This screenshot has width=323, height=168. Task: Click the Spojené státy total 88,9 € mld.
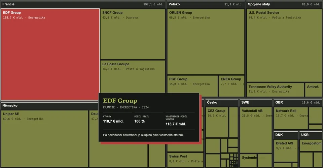point(311,4)
